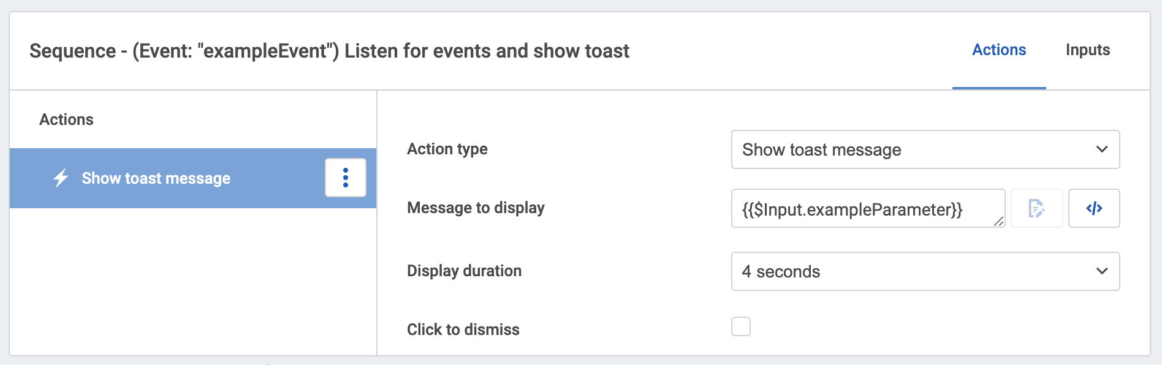The width and height of the screenshot is (1162, 365).
Task: Click the lightning bolt icon on the action
Action: point(59,178)
